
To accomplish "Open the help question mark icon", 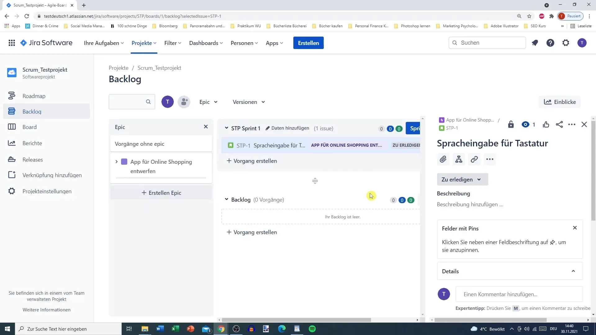I will 550,43.
